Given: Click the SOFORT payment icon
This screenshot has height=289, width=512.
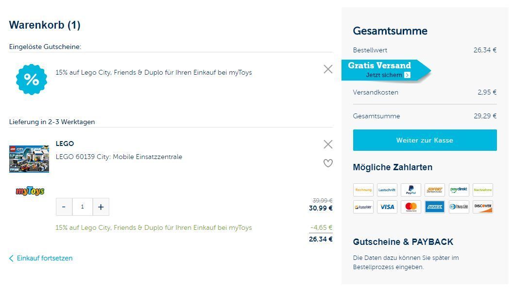Looking at the screenshot, I should tap(435, 190).
